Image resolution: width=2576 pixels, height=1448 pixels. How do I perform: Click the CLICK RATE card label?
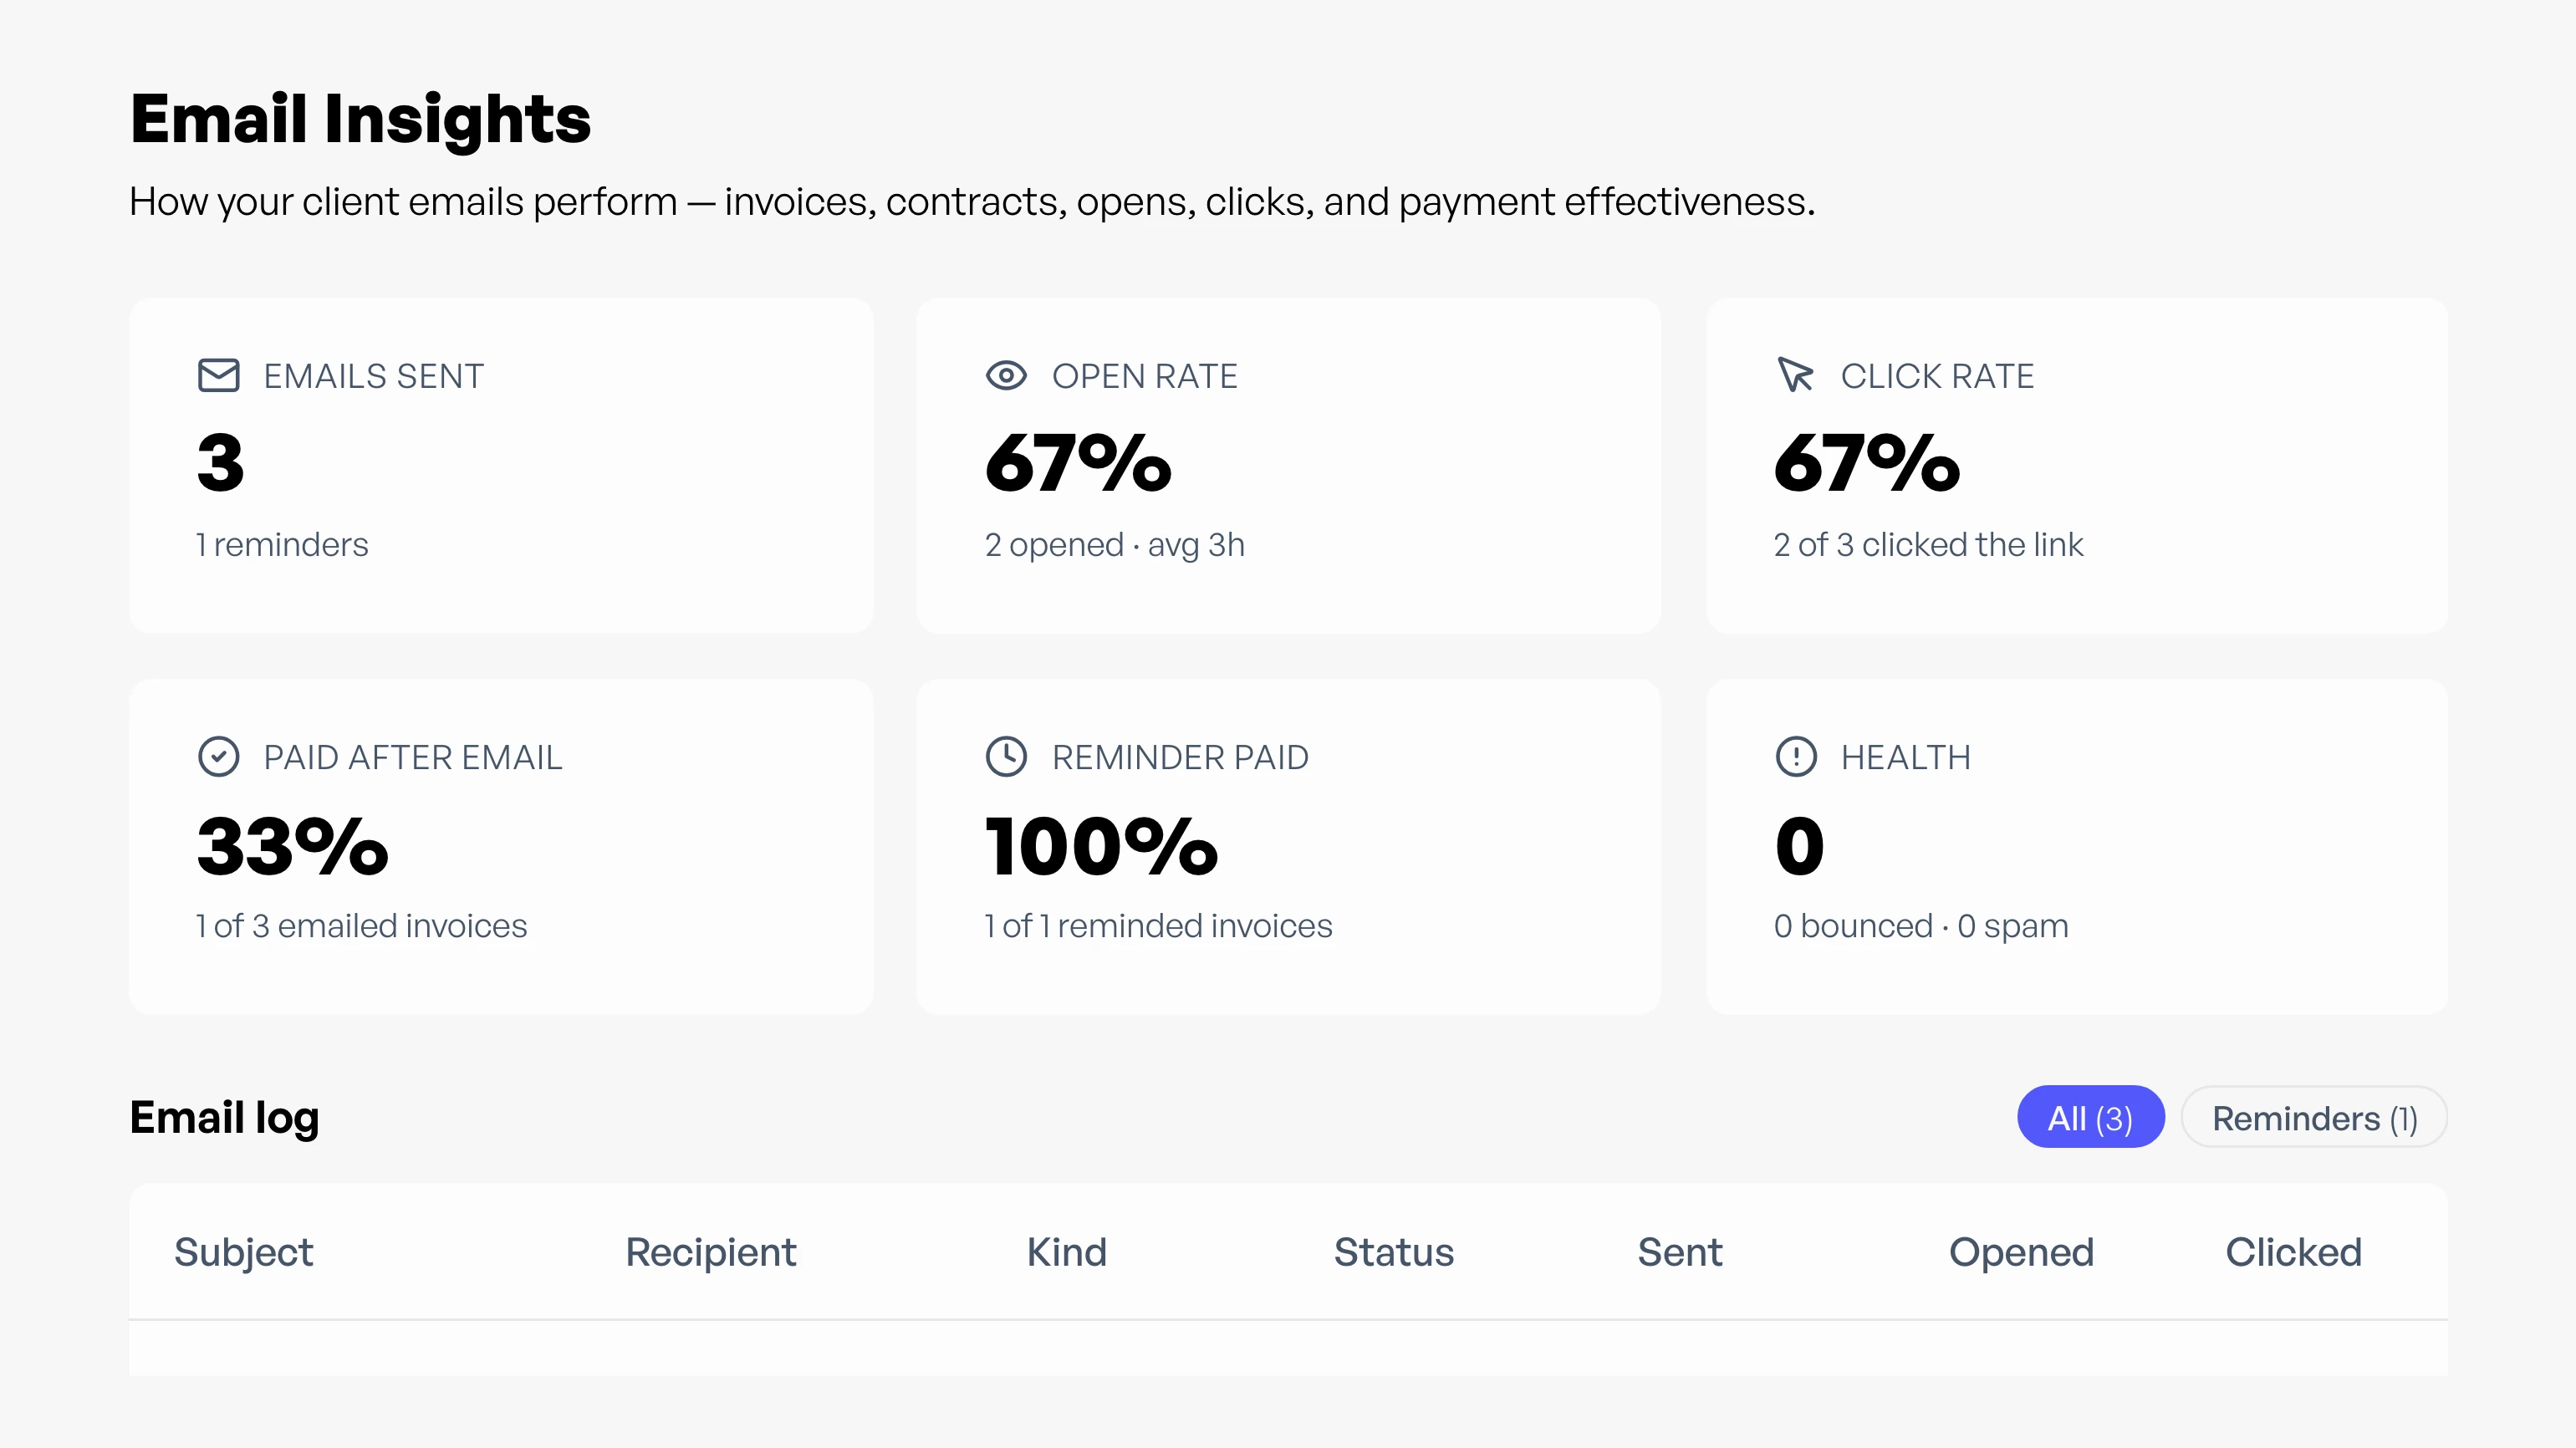pyautogui.click(x=1937, y=376)
